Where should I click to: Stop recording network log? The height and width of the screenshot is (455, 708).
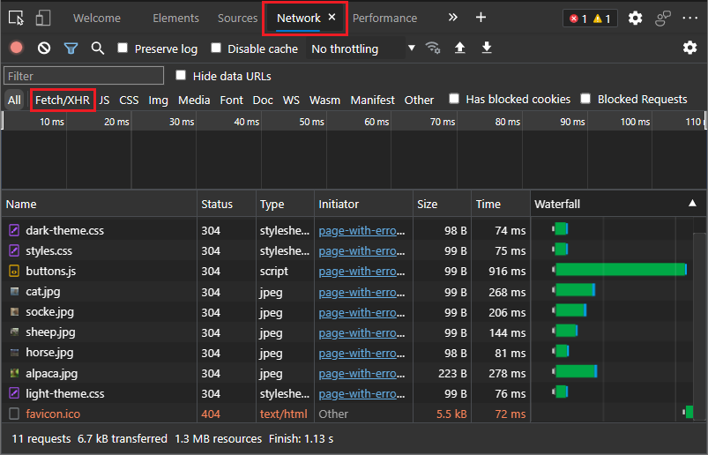pyautogui.click(x=17, y=48)
